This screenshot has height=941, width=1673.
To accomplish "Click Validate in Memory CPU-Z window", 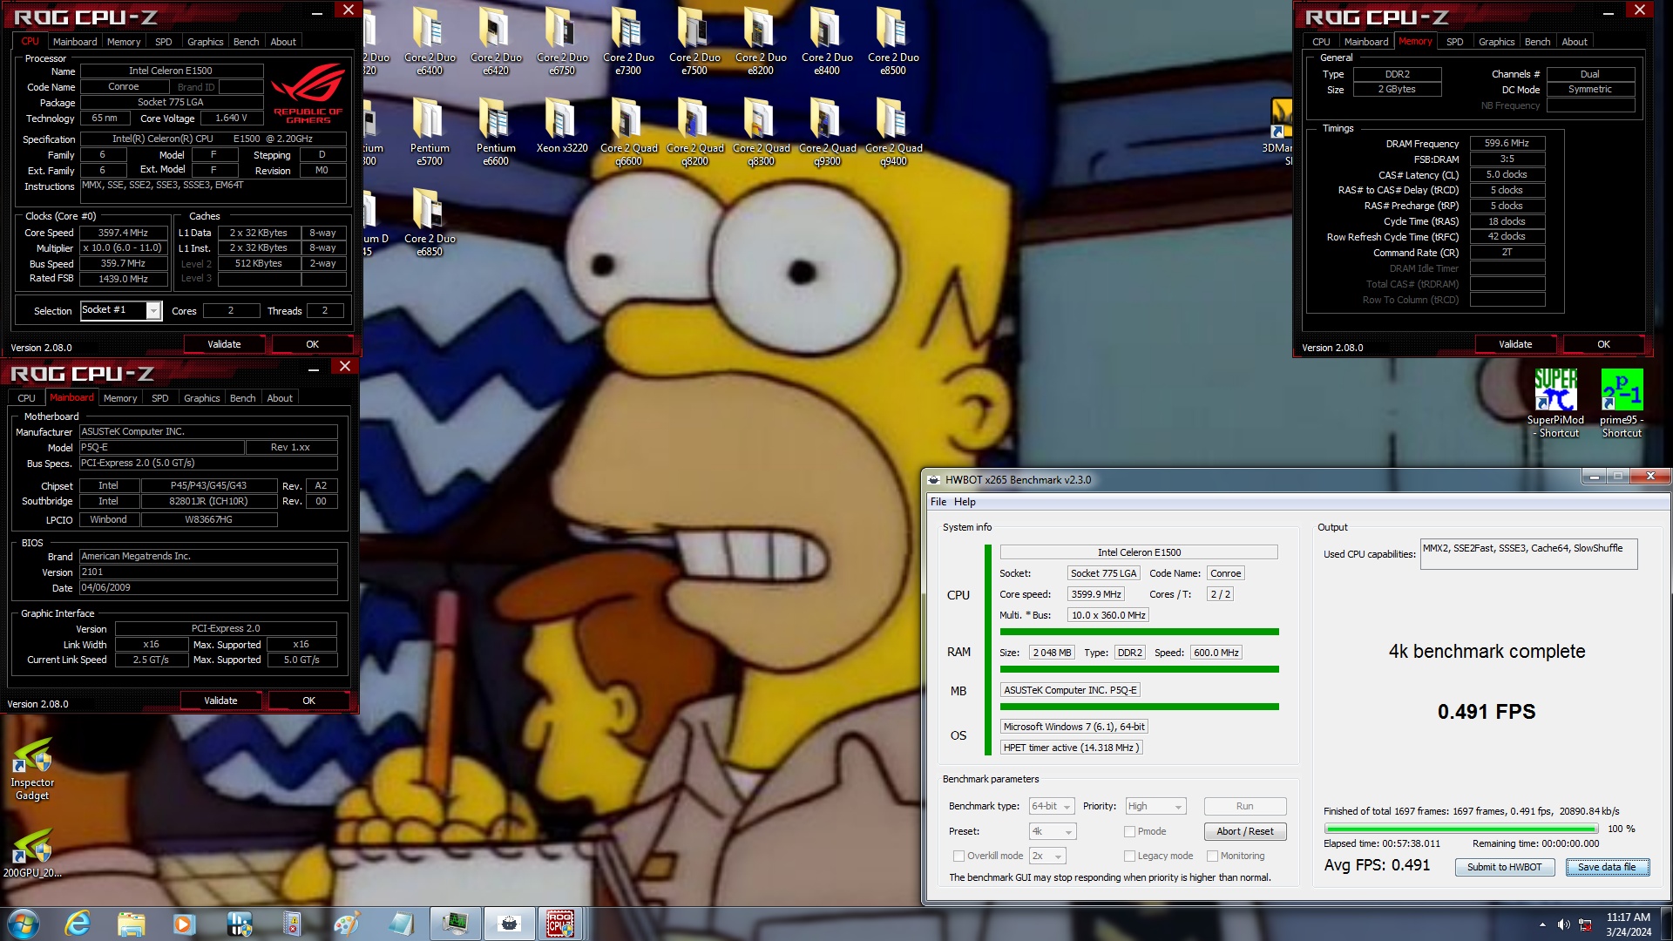I will click(x=1515, y=344).
